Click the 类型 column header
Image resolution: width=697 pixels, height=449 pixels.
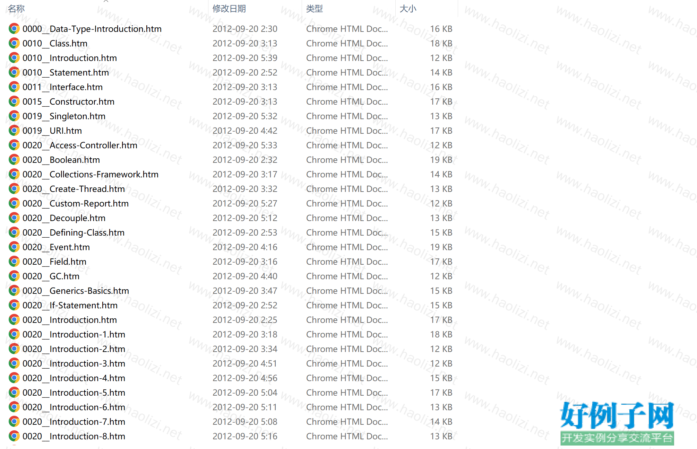[314, 9]
